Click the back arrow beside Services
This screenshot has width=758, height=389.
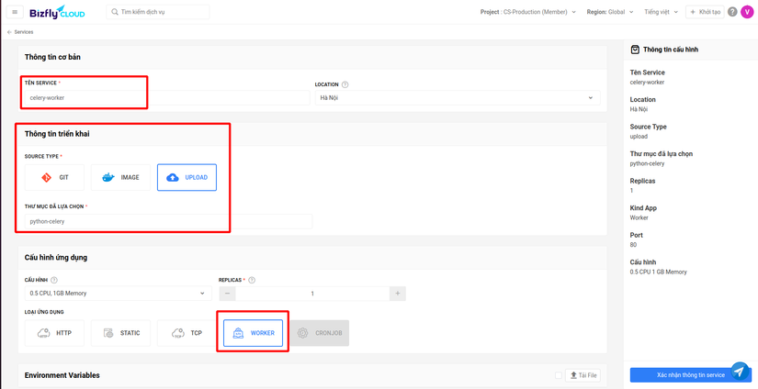tap(10, 32)
